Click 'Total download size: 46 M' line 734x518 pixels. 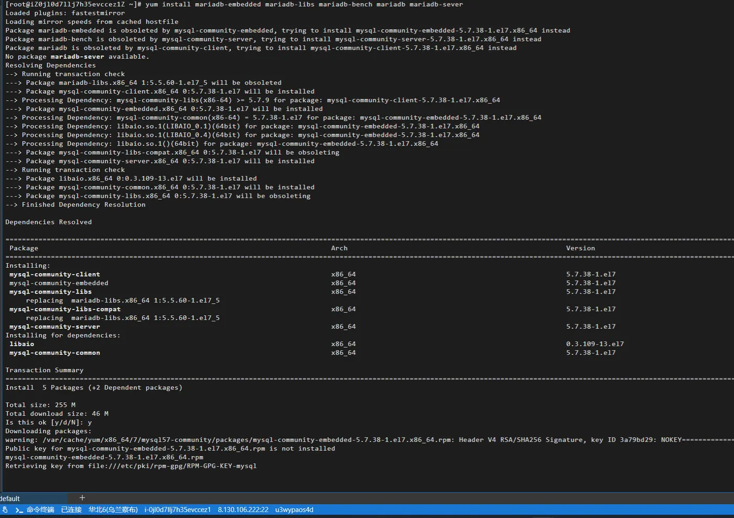pos(57,414)
